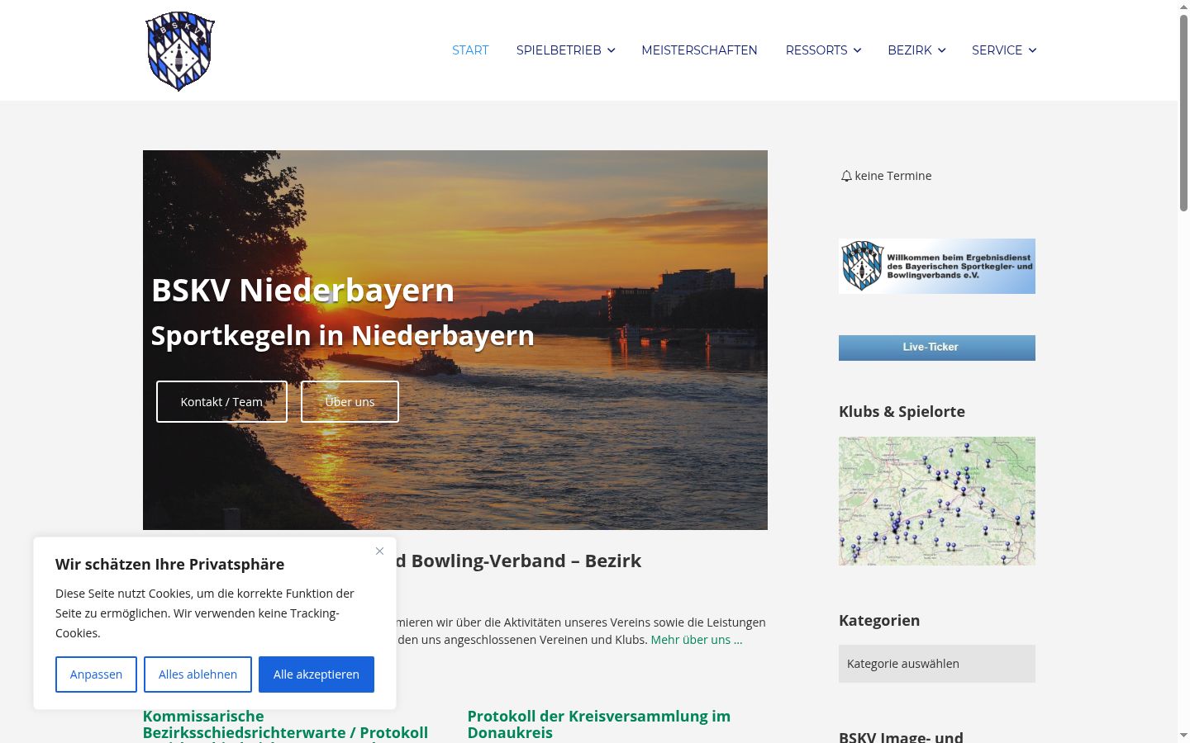This screenshot has height=743, width=1190.
Task: Click the Wir schätzen Ihre Privatsphäre heading
Action: point(169,564)
